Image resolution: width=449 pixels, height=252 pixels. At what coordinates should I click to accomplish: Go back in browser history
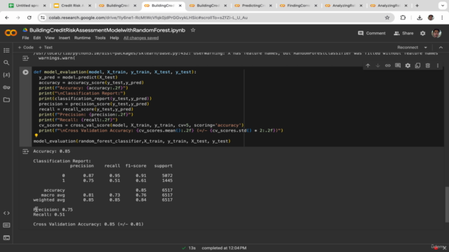tap(7, 17)
